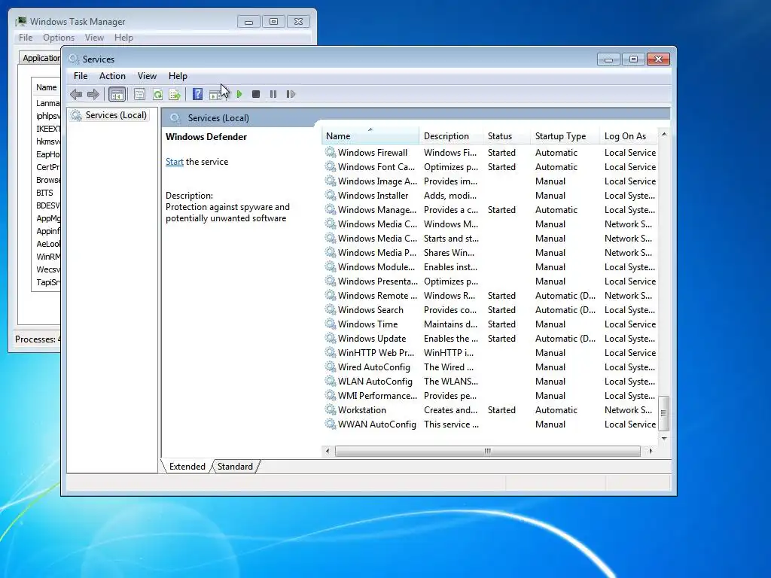Refresh the services list from the toolbar
Viewport: 771px width, 578px height.
(157, 94)
